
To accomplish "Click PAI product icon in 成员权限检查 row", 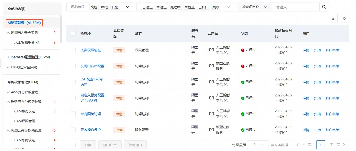I will [211, 50].
